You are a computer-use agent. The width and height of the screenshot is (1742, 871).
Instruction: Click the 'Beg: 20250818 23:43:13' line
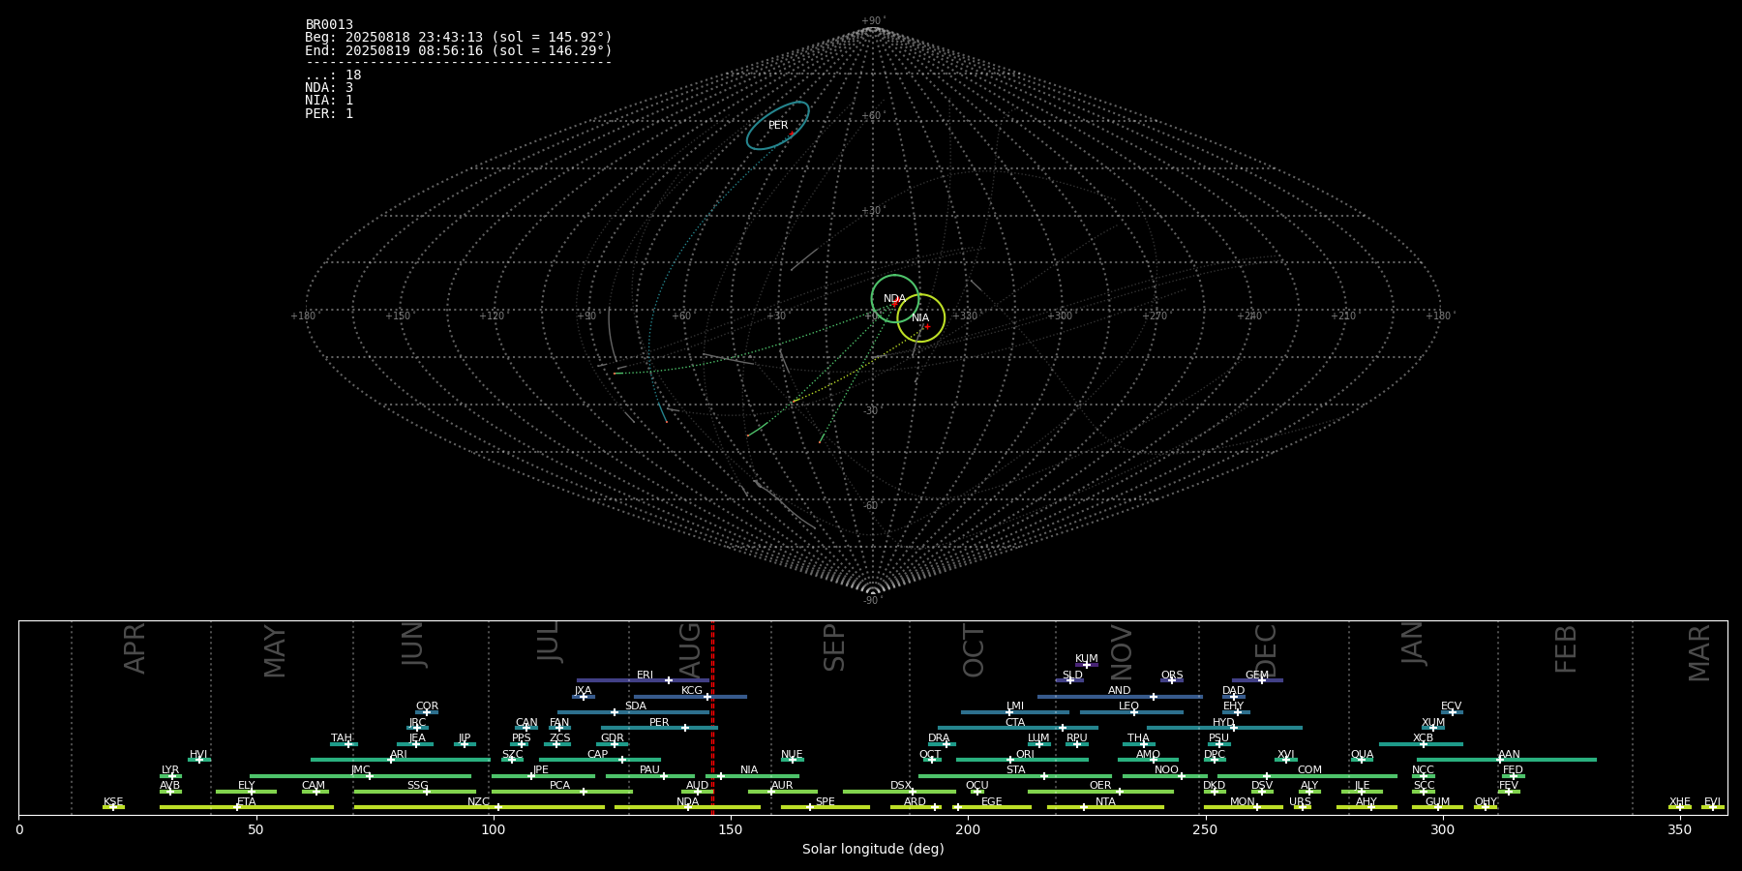point(459,37)
